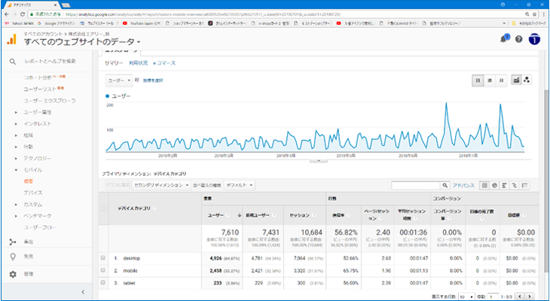Select the data table view icon

click(x=484, y=185)
